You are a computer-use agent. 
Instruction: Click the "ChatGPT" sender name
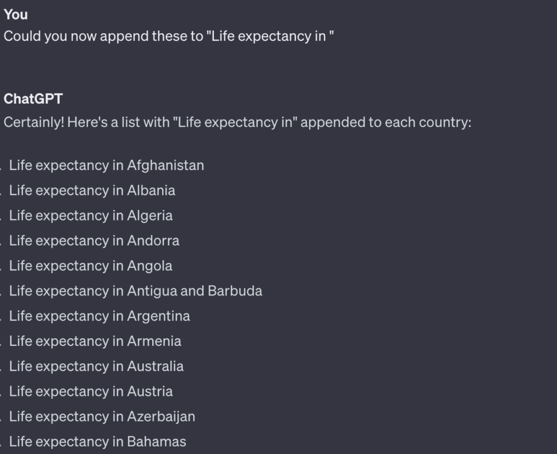pyautogui.click(x=33, y=99)
